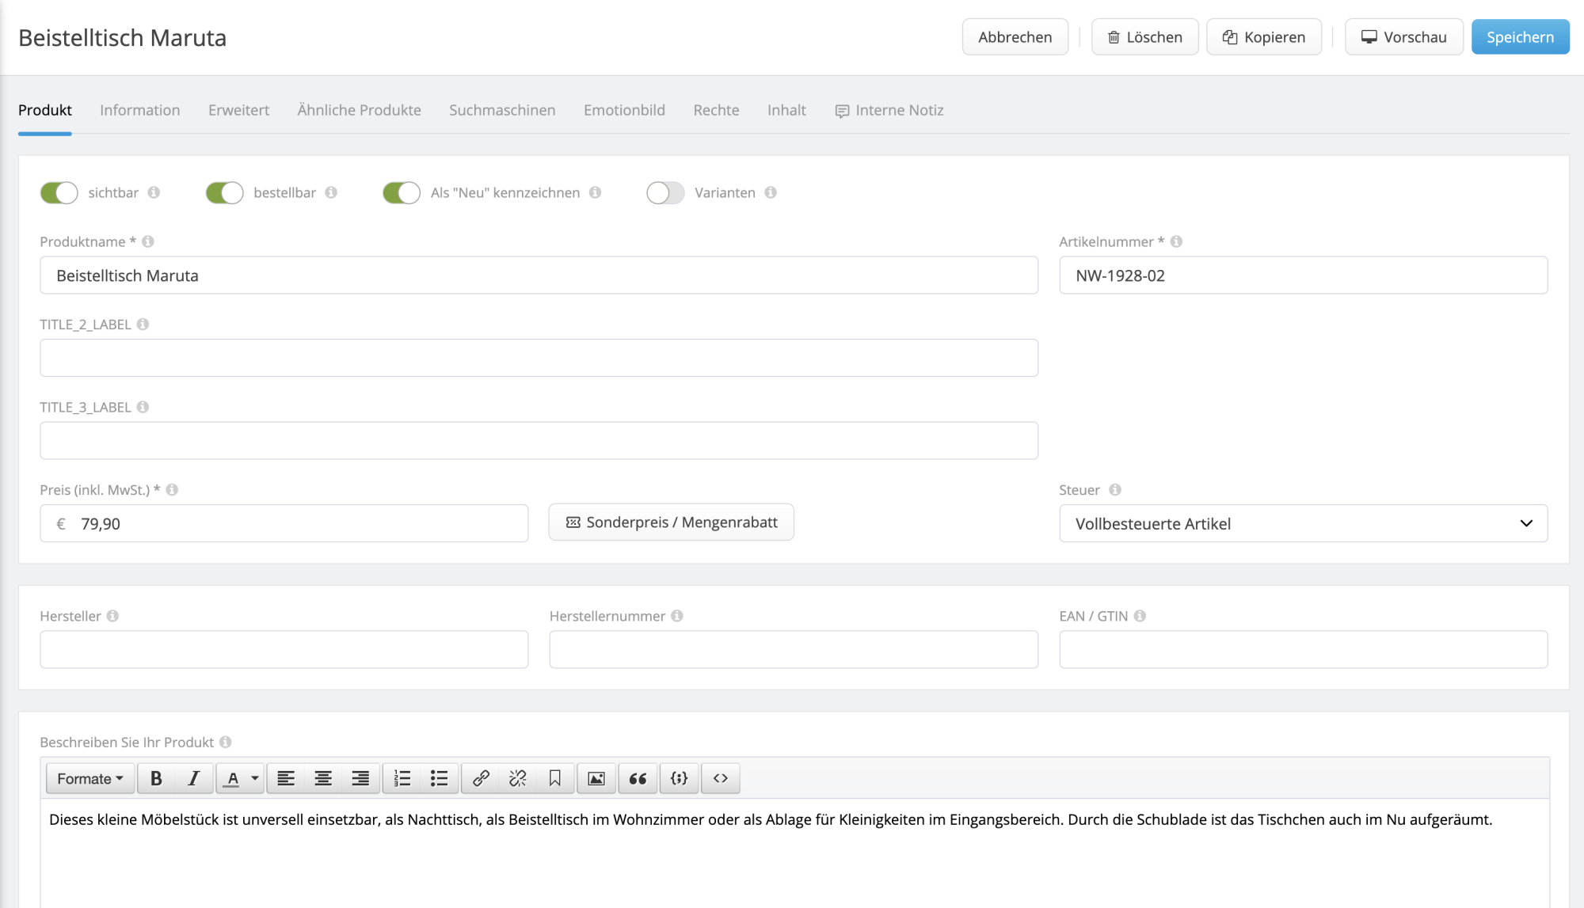
Task: Open the Formate dropdown in the editor
Action: pos(89,778)
